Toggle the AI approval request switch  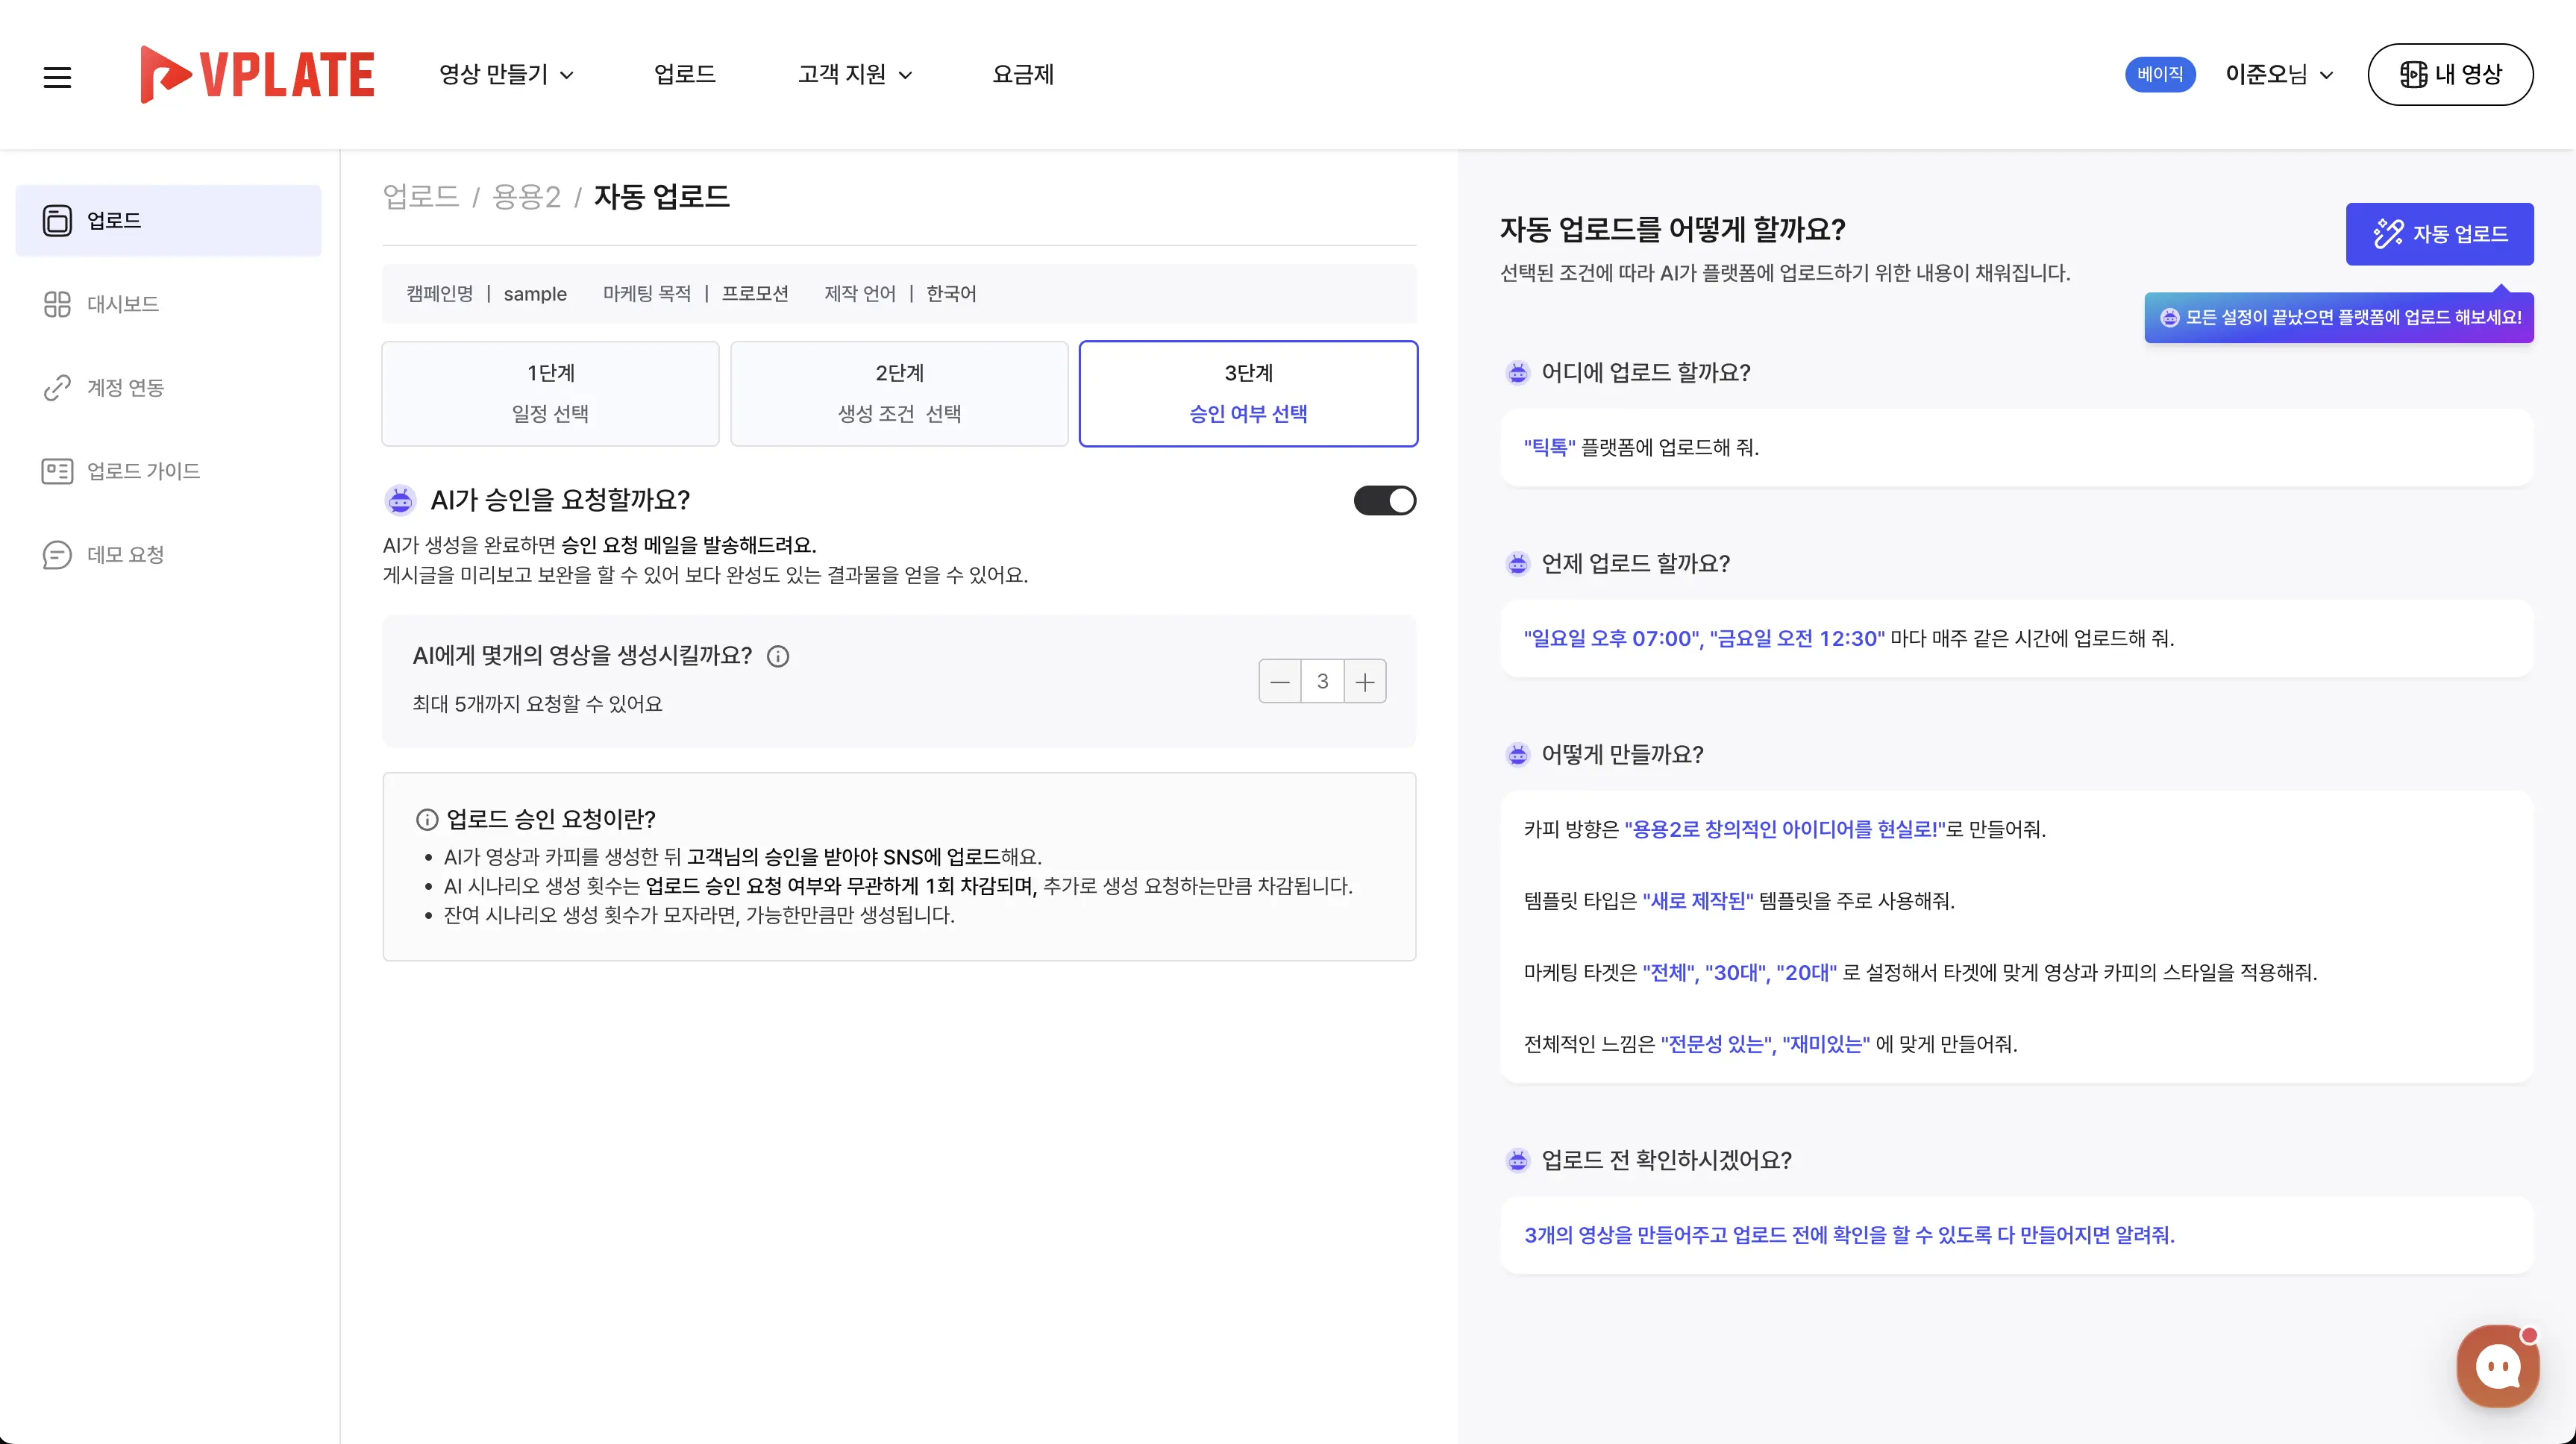click(1384, 500)
